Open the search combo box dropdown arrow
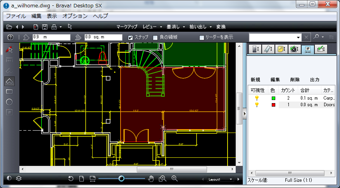This screenshot has width=340, height=188. pyautogui.click(x=299, y=38)
